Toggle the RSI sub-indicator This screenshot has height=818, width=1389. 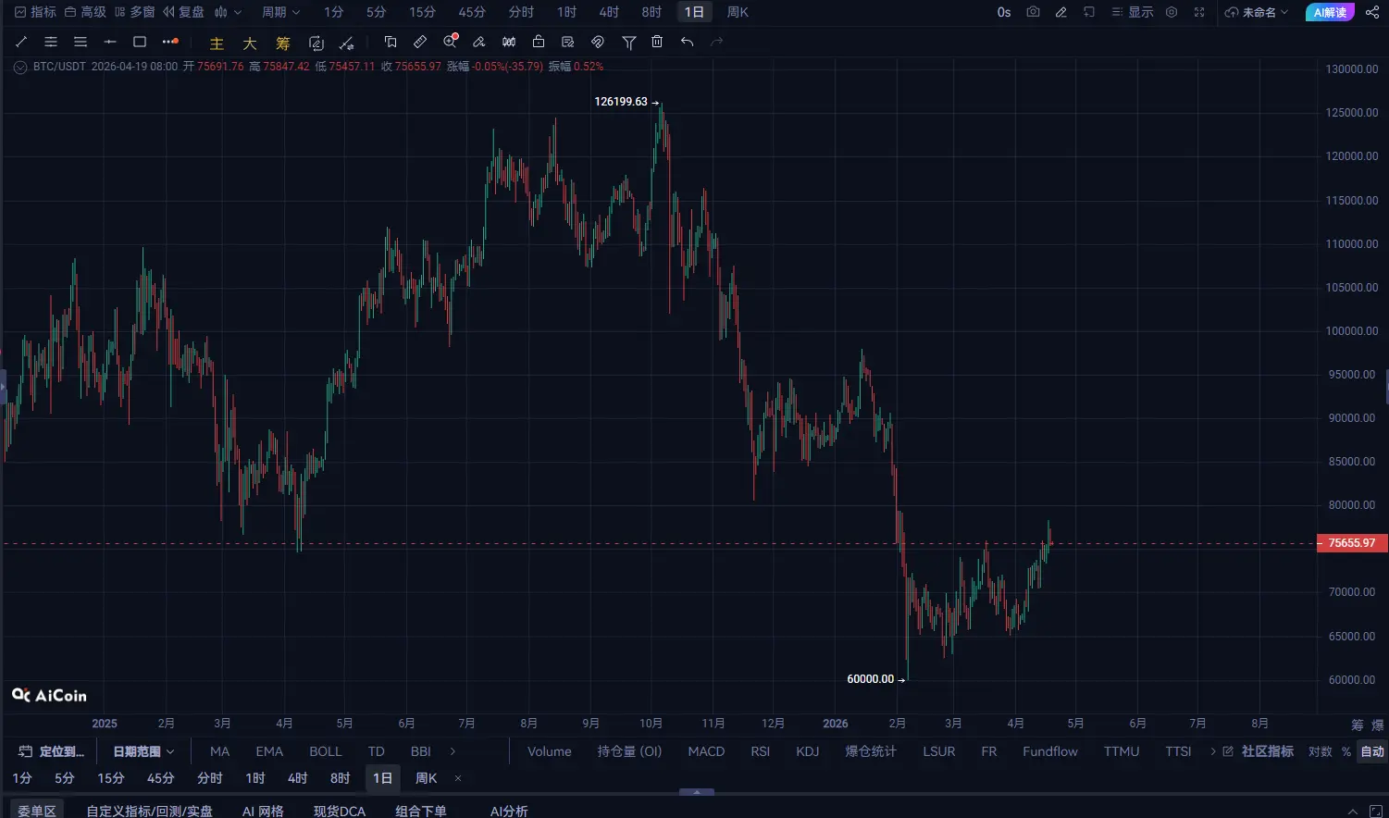tap(761, 751)
